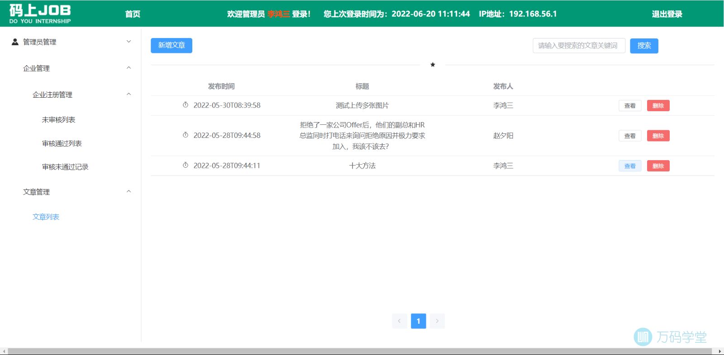Expand the 管理员管理 menu chevron
This screenshot has width=724, height=355.
129,42
